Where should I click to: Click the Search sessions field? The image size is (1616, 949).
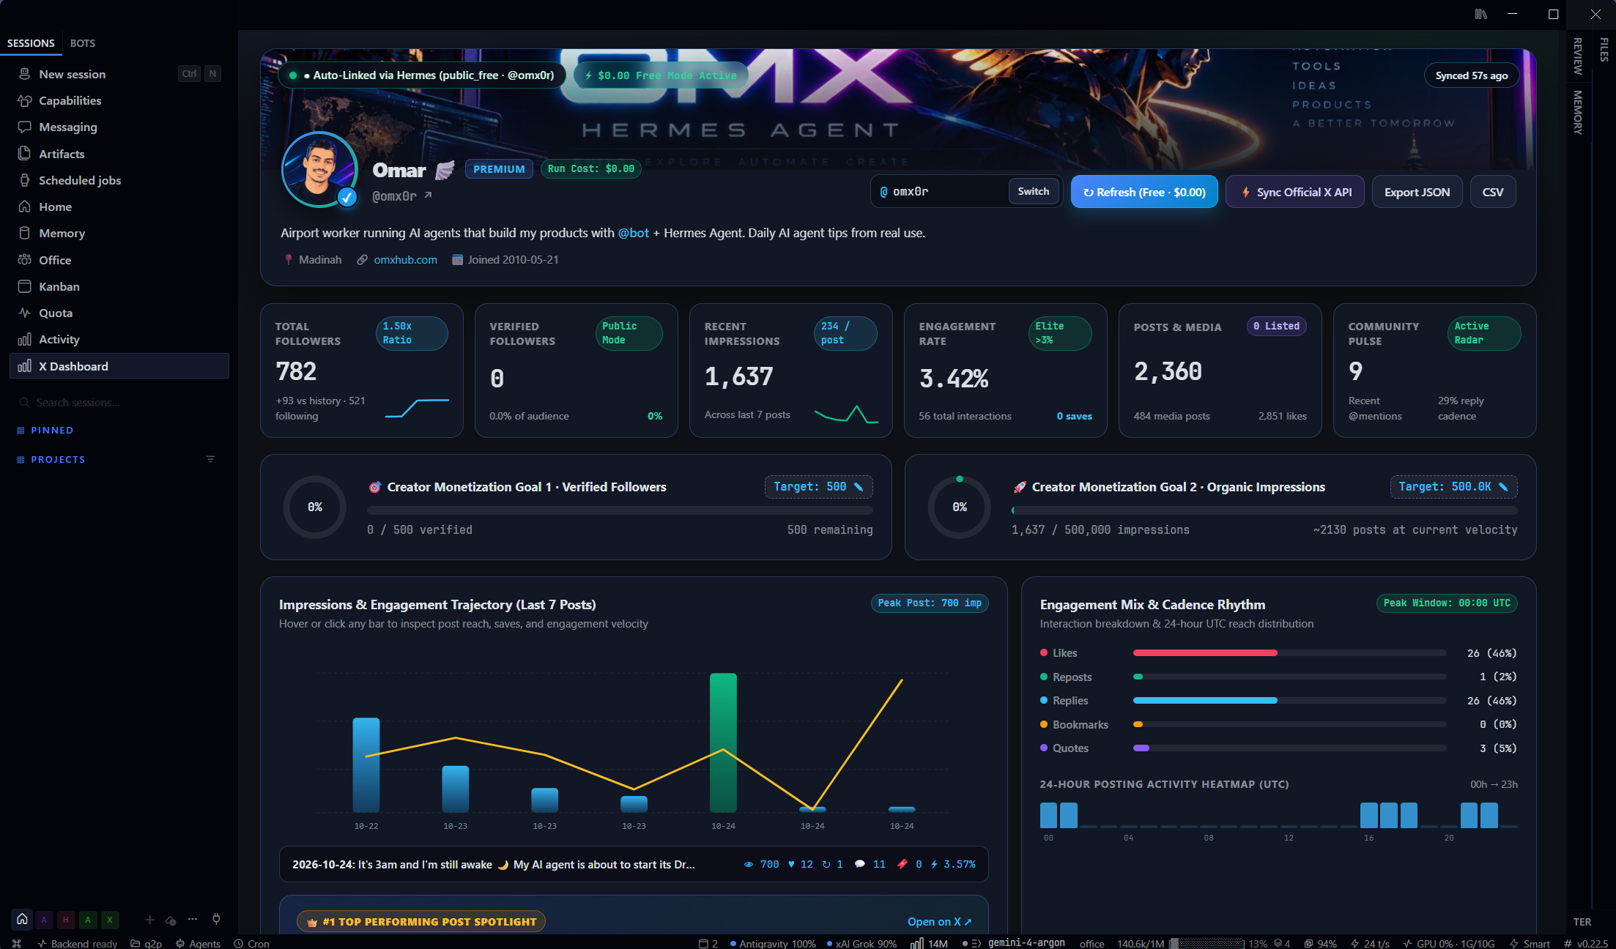click(x=119, y=403)
